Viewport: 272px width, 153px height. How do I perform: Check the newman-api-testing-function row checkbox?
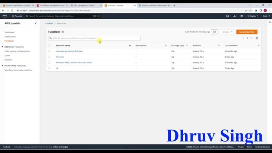click(49, 51)
